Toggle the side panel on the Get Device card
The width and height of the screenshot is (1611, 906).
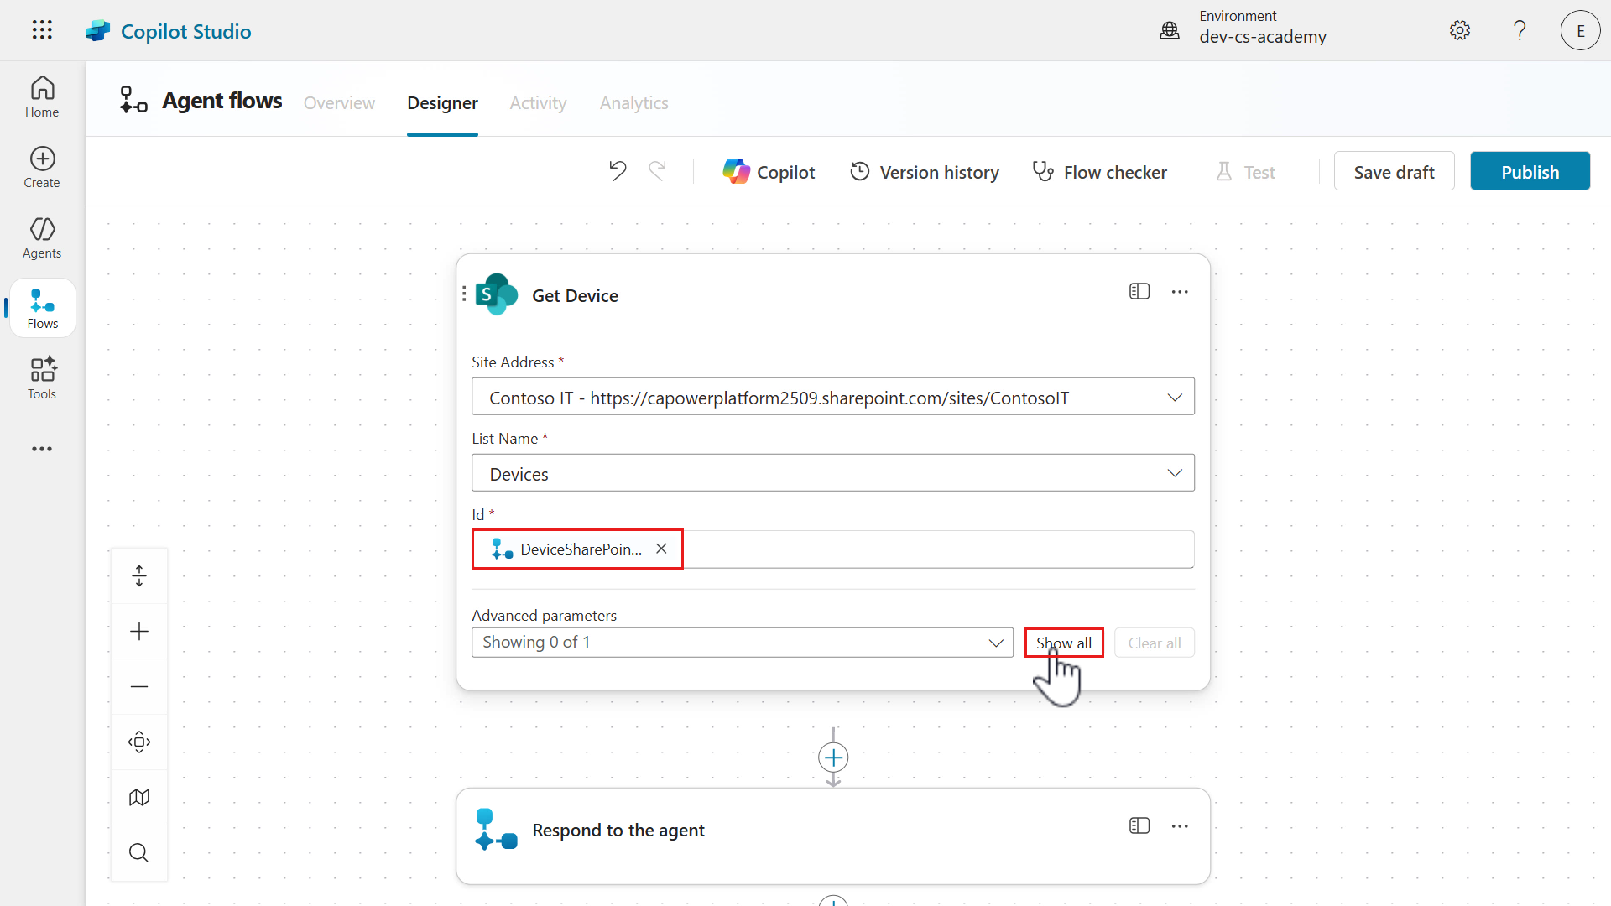[1139, 291]
